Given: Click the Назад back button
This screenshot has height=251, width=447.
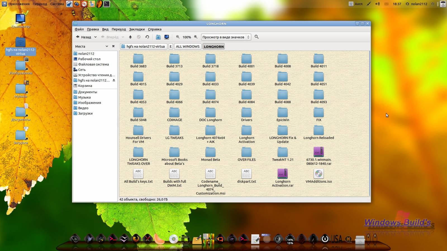Looking at the screenshot, I should pos(84,37).
